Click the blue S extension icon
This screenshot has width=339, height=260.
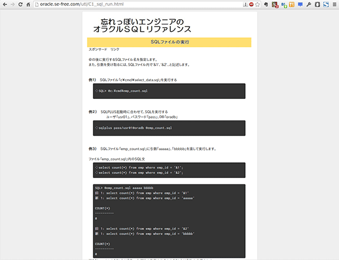(x=326, y=5)
